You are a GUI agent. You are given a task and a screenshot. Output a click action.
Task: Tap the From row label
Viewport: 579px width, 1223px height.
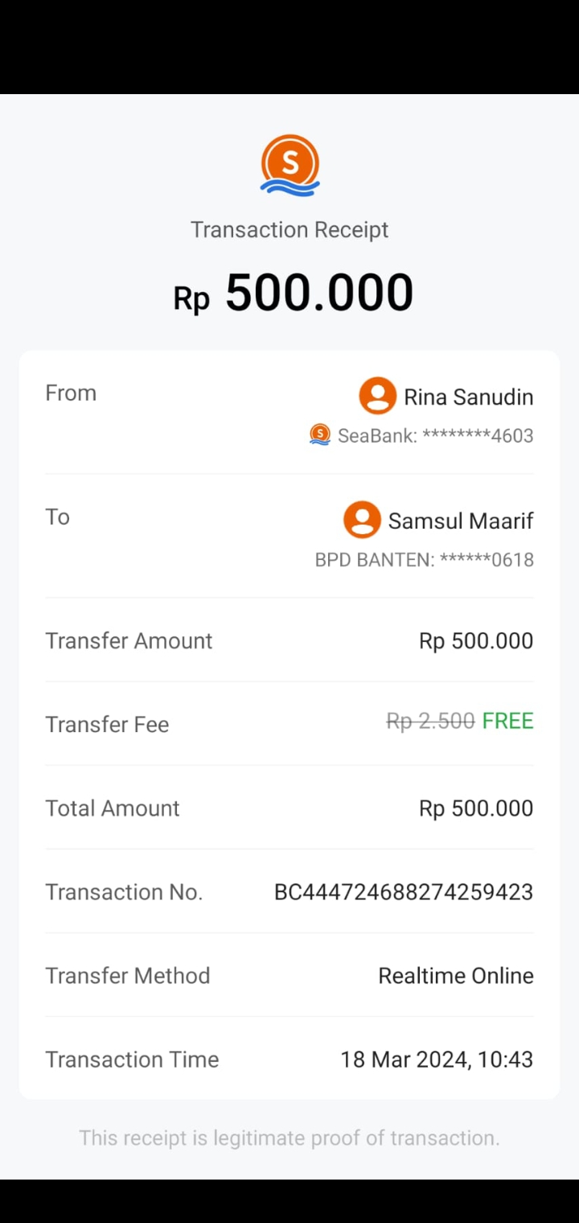pos(71,393)
